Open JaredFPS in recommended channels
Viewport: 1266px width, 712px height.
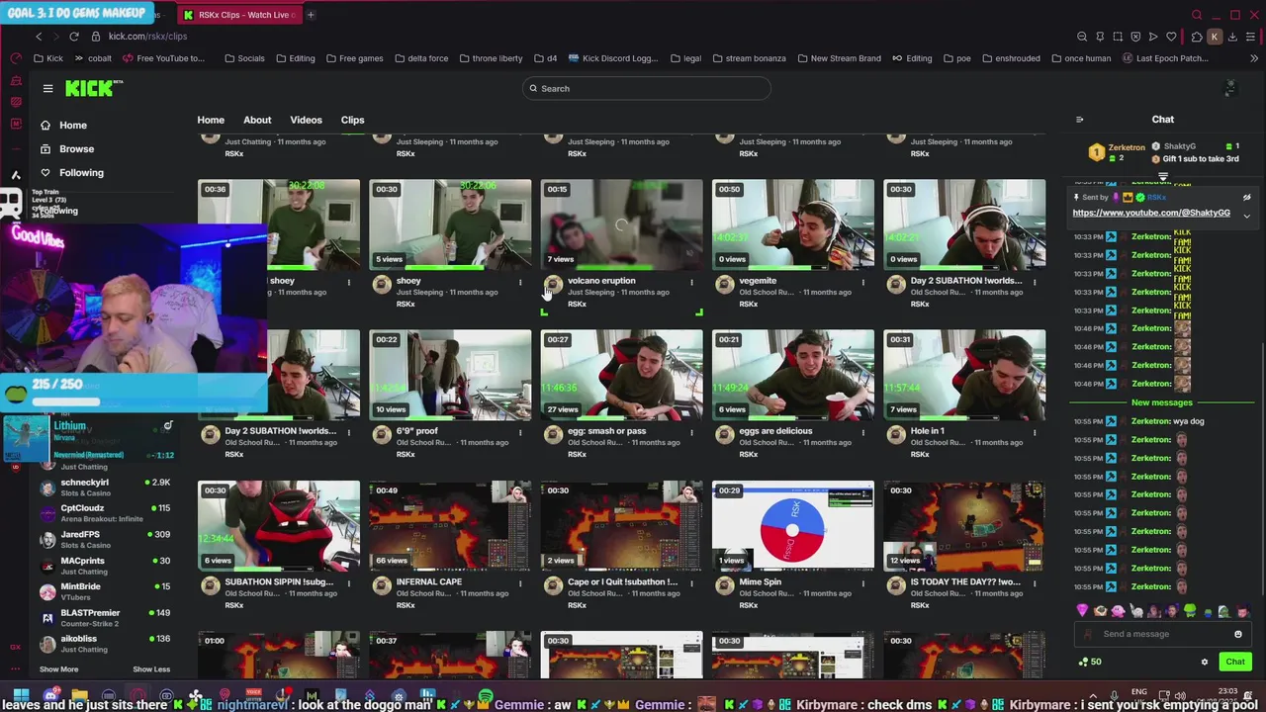[104, 540]
